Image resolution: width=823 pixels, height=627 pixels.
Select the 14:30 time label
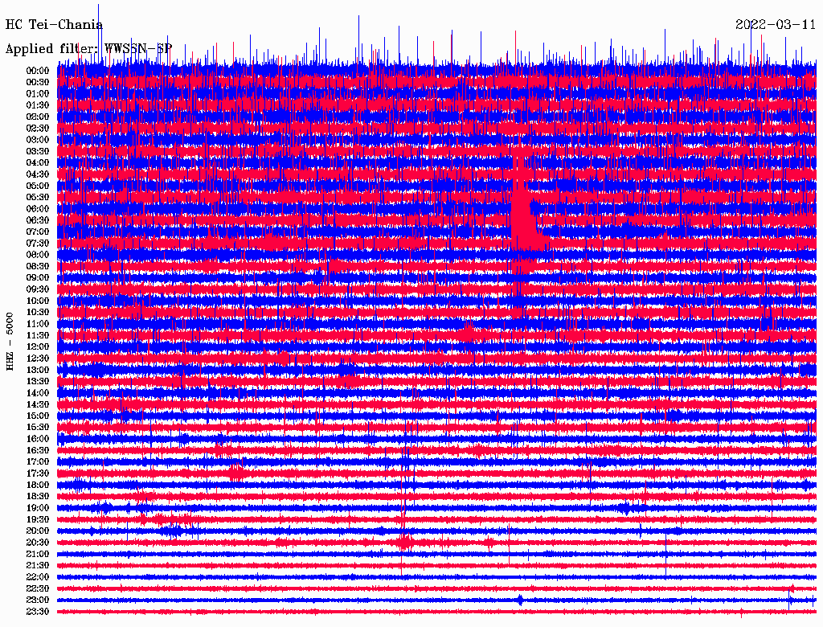click(38, 405)
